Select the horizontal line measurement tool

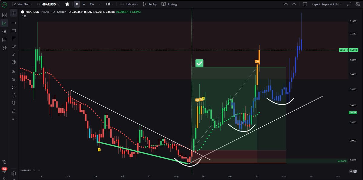point(14,23)
